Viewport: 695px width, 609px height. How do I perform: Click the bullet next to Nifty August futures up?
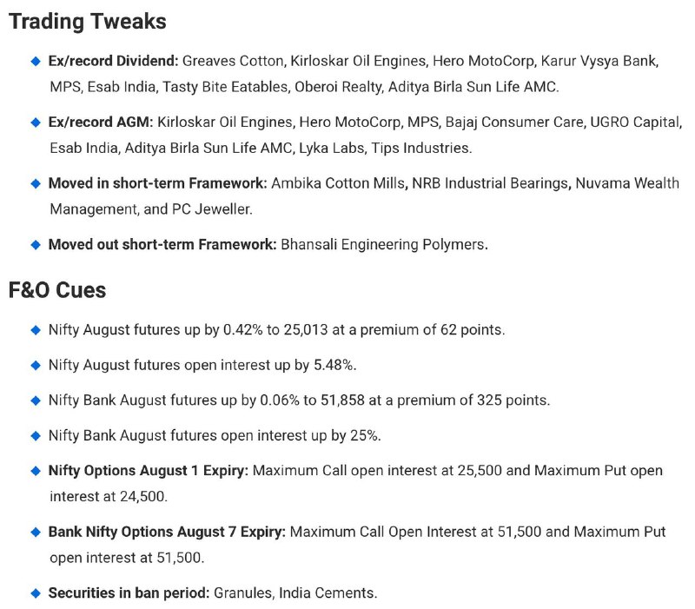click(x=36, y=330)
